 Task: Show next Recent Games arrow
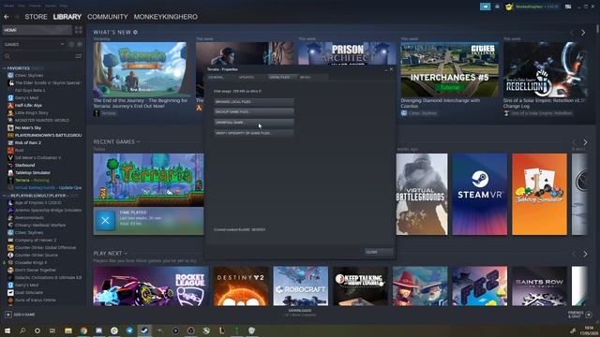coord(585,142)
